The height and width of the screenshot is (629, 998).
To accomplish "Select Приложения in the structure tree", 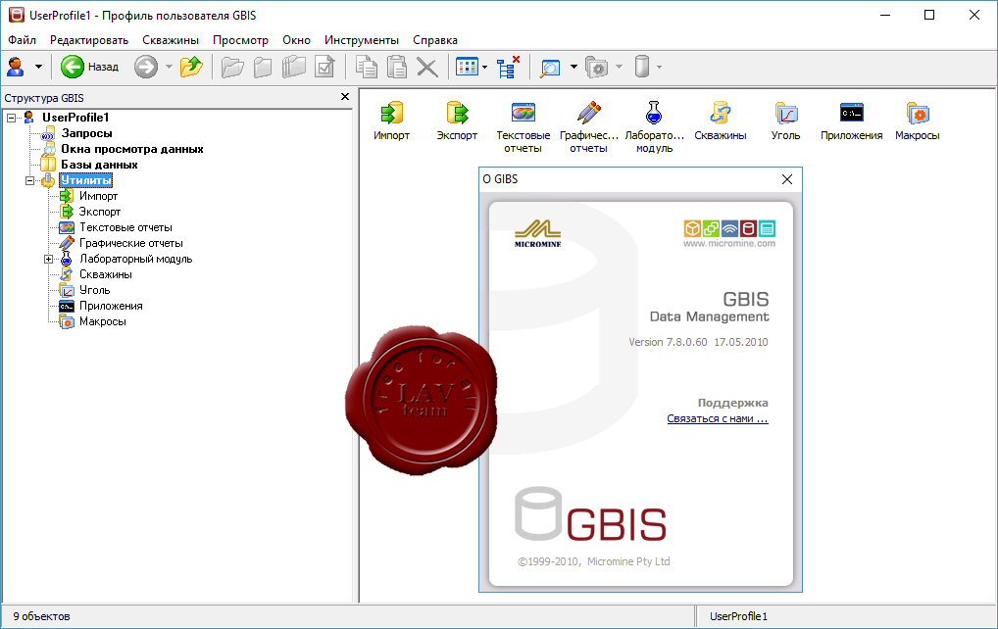I will coord(111,306).
